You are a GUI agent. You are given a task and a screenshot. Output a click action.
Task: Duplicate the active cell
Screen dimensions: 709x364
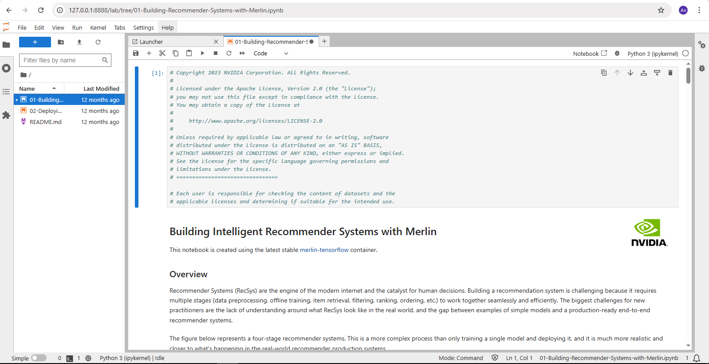(x=604, y=73)
